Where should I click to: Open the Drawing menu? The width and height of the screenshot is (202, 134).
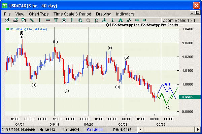point(104,14)
